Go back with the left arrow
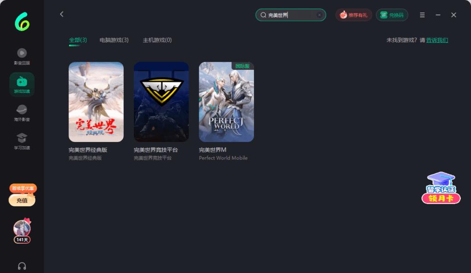This screenshot has width=471, height=273. (x=62, y=14)
